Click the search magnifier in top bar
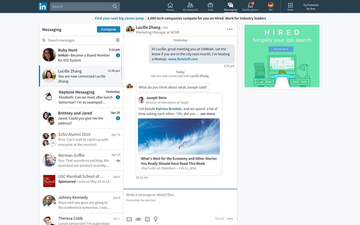 tap(114, 6)
